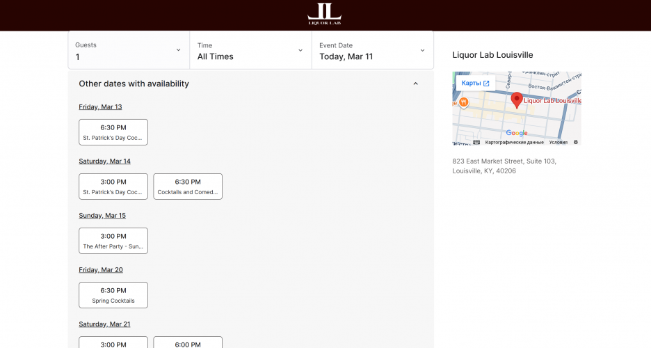The width and height of the screenshot is (651, 348).
Task: Pick 3:00 PM The After Party slot
Action: pyautogui.click(x=113, y=241)
